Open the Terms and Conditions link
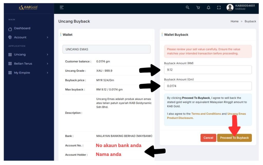 coord(206,114)
